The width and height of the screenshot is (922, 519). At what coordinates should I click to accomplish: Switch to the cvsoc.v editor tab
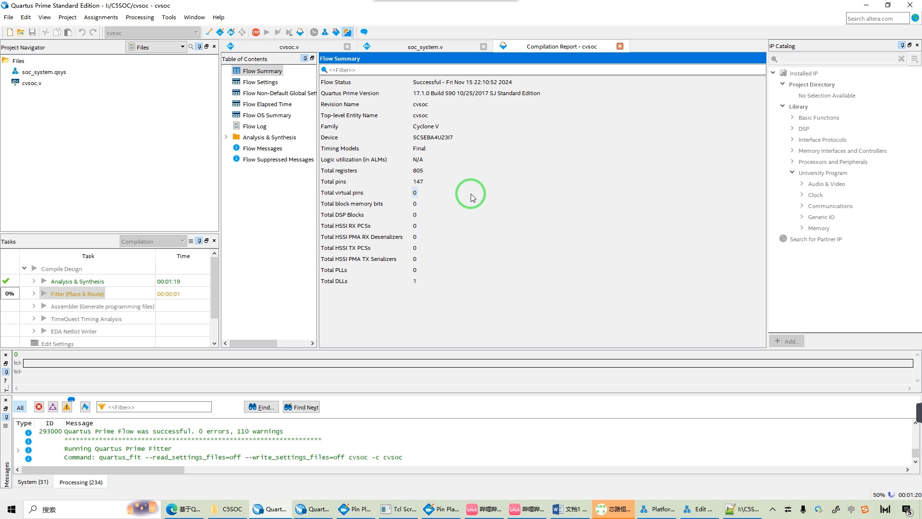(x=289, y=47)
